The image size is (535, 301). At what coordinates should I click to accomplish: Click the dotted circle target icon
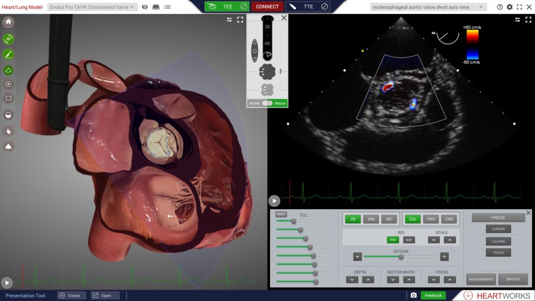point(8,84)
